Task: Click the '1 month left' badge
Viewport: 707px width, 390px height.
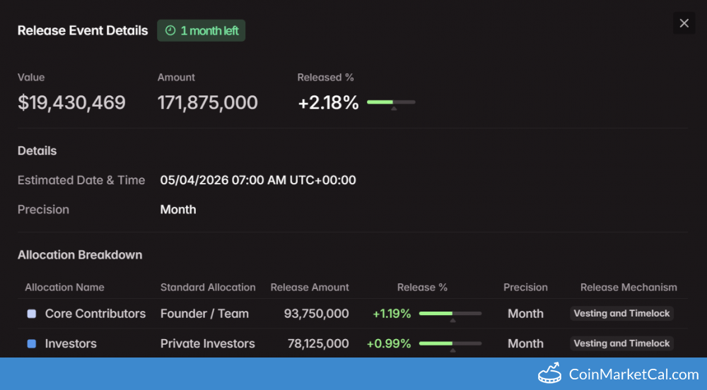Action: click(x=201, y=30)
